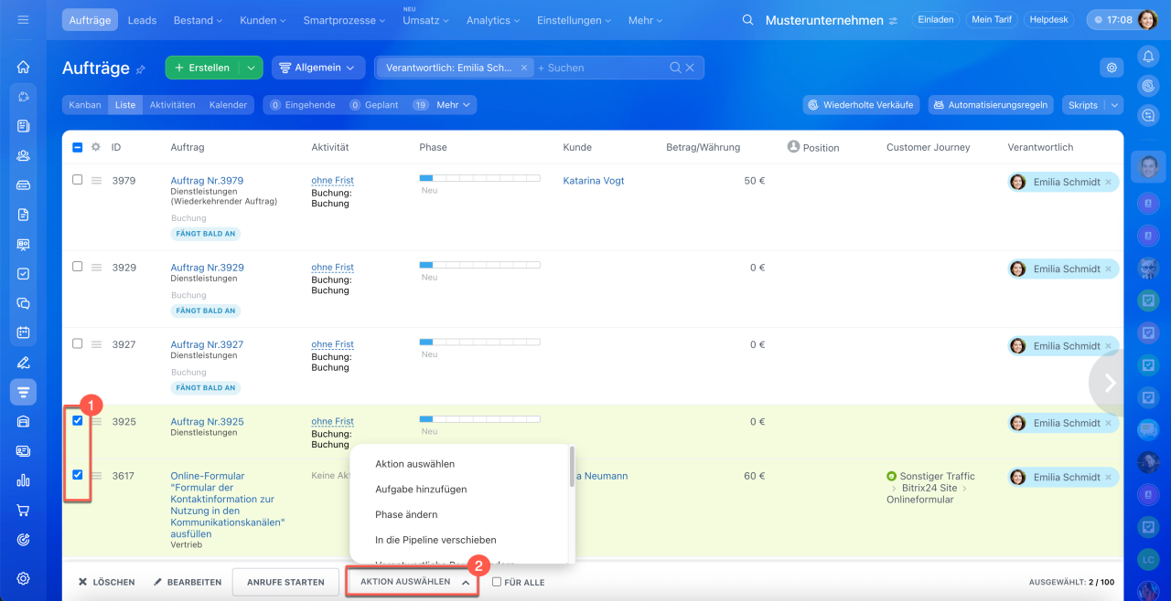The image size is (1171, 601).
Task: Click the pin icon next to Aufträge title
Action: coord(141,69)
